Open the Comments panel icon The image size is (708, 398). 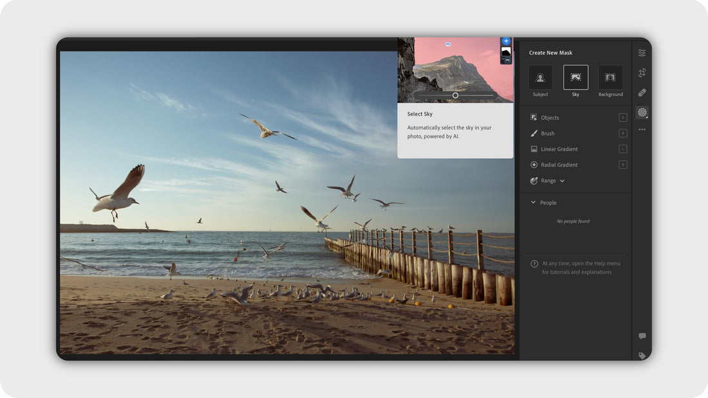tap(642, 335)
